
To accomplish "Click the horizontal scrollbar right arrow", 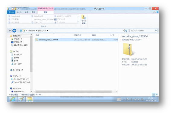I will click(x=117, y=91).
